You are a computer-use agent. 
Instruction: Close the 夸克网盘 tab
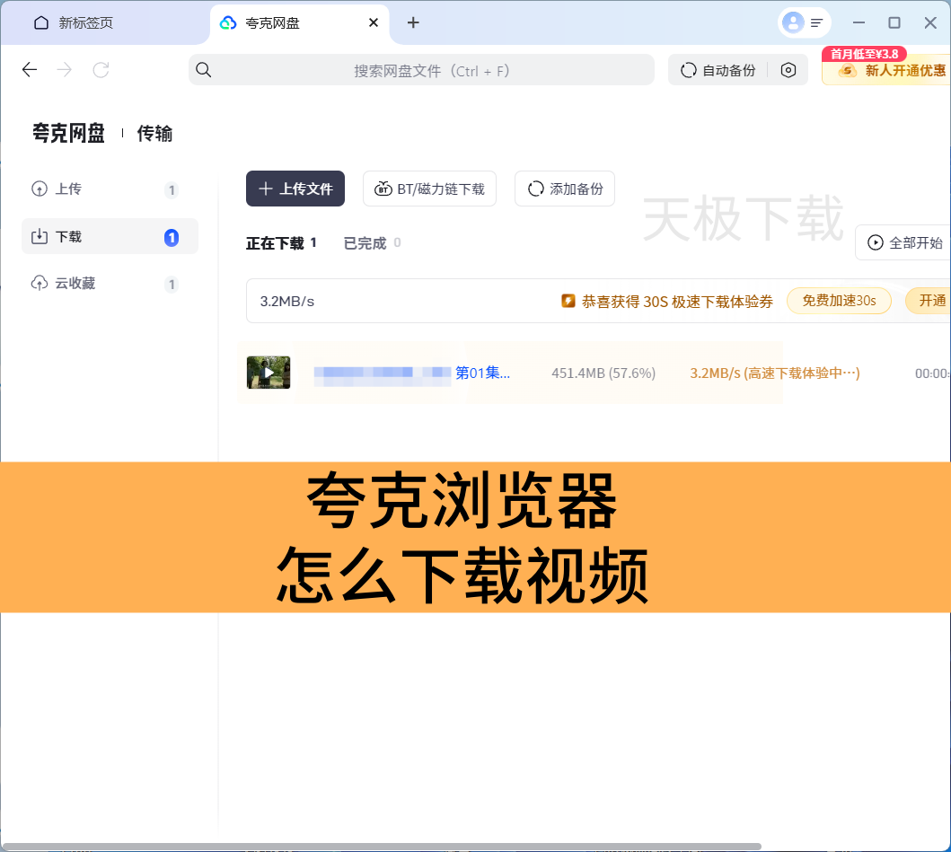(374, 23)
